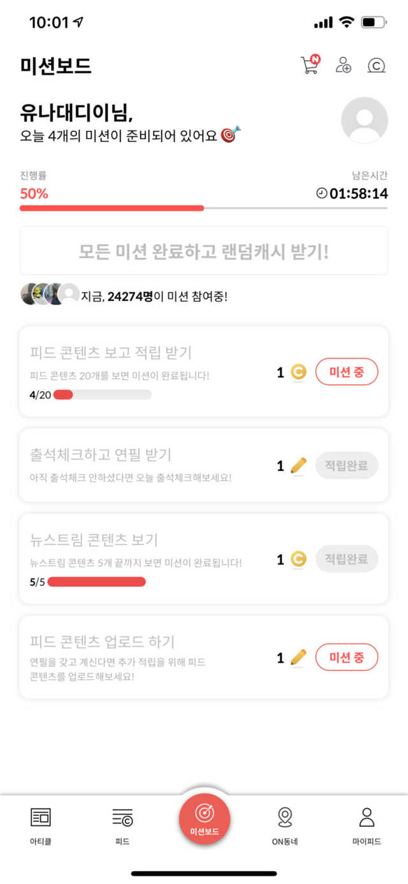Tap the participant avatars group
Viewport: 408px width, 884px height.
coord(50,294)
